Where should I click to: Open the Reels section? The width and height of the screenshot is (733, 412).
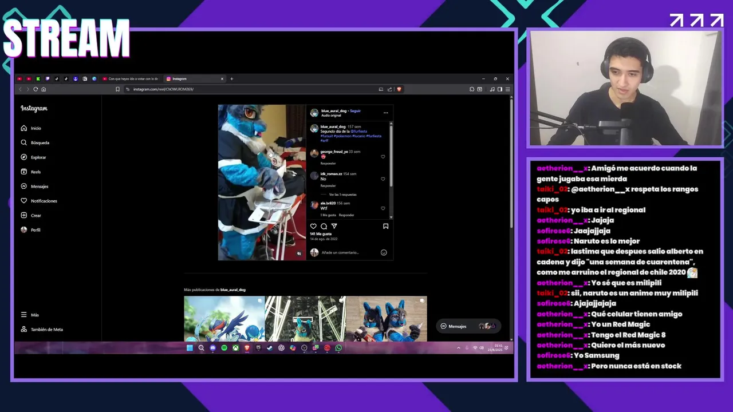[31, 172]
